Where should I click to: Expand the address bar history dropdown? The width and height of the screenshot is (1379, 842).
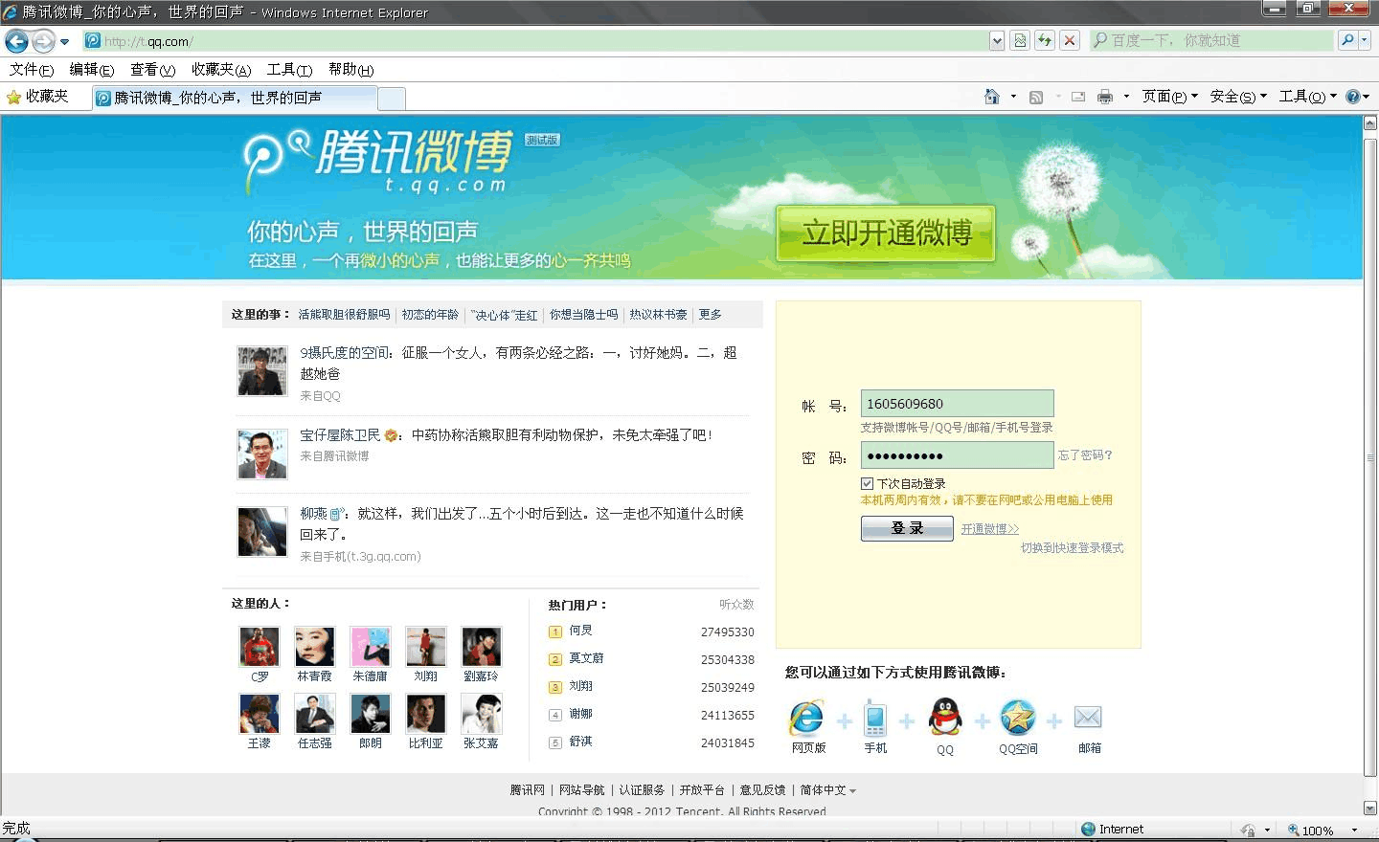[x=997, y=41]
